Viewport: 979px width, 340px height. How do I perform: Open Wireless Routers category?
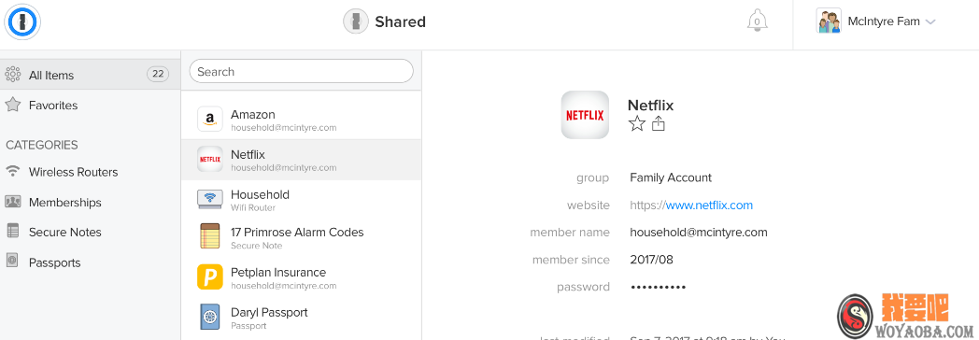73,172
